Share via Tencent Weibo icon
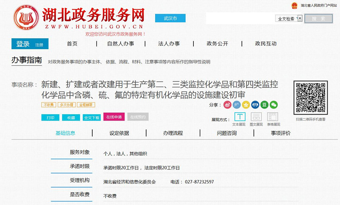This screenshot has height=205, width=340. [237, 104]
